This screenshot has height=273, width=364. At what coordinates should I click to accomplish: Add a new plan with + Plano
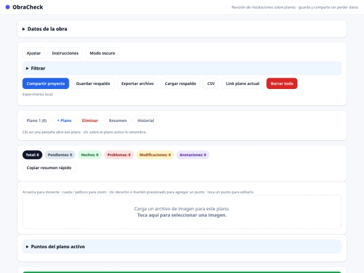coord(64,121)
